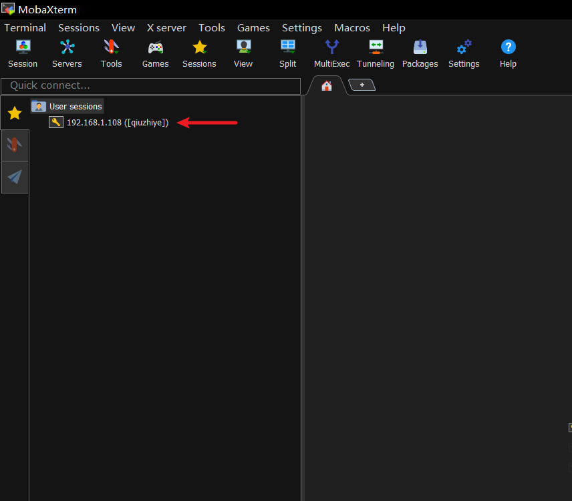This screenshot has height=501, width=572.
Task: Click the User sessions folder icon
Action: pos(39,106)
